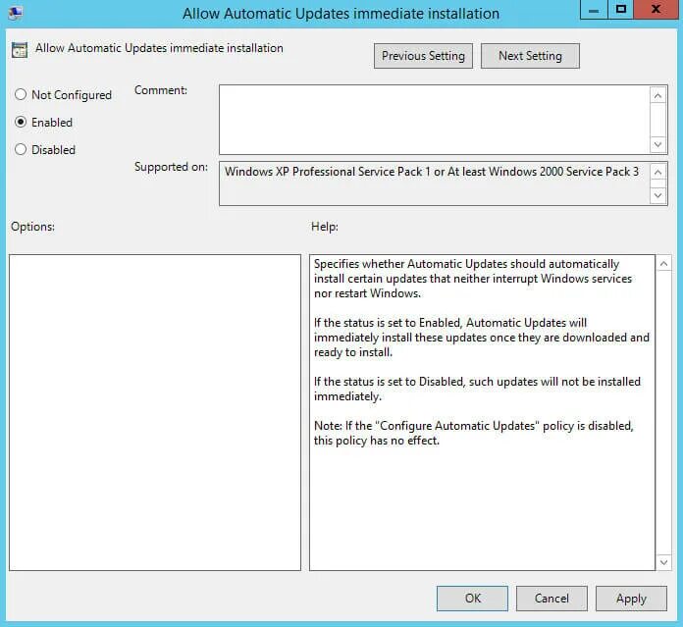Go to Next Setting
683x627 pixels.
click(x=530, y=56)
